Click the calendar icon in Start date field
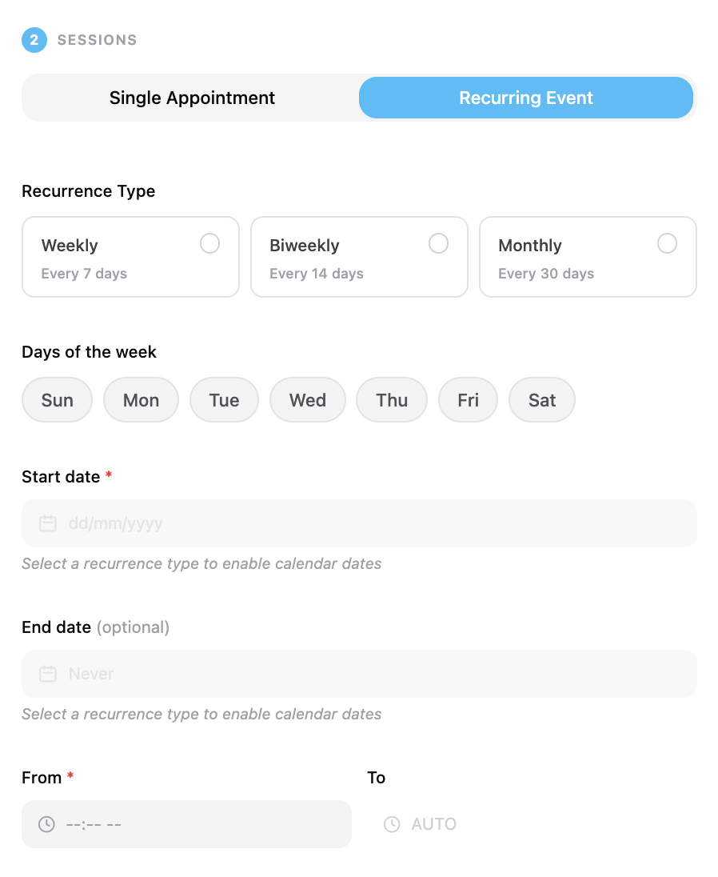 (48, 523)
